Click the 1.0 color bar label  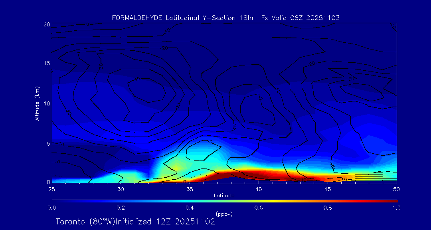396,208
